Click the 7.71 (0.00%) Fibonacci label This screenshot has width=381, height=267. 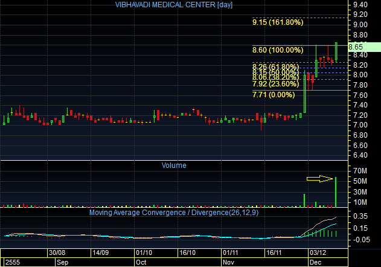[274, 95]
